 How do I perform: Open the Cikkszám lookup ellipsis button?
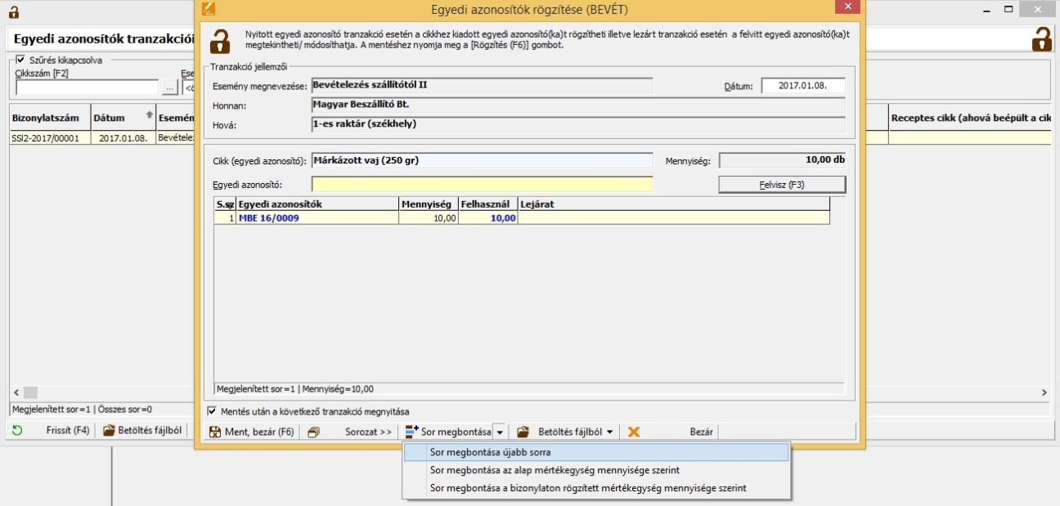(x=169, y=87)
